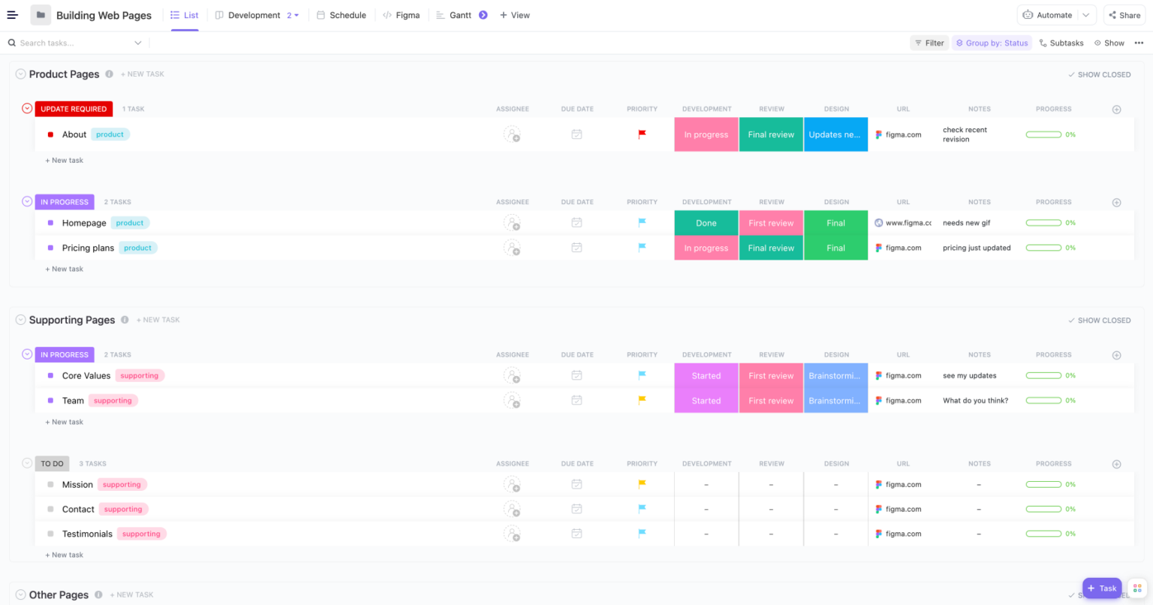Collapse the Update Required status group
Viewport: 1153px width, 605px height.
[x=26, y=108]
